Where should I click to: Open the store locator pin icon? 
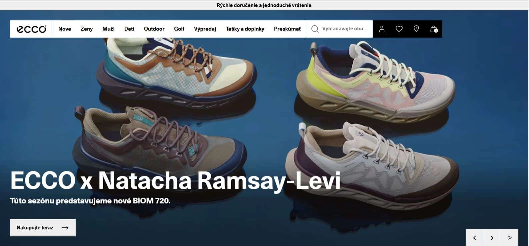(x=416, y=29)
